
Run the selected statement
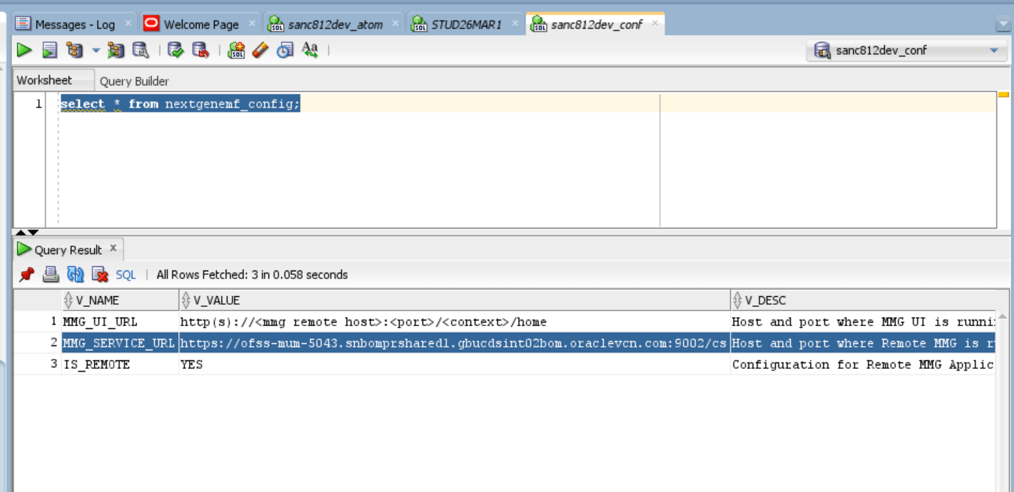(x=24, y=50)
